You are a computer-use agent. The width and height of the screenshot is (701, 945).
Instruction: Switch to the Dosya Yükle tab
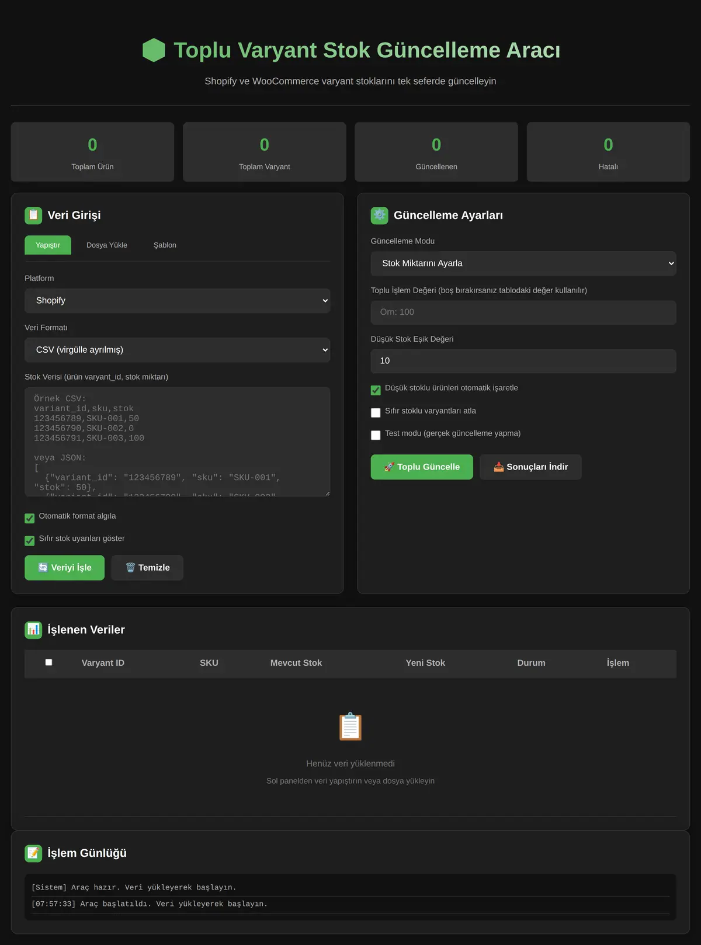click(x=107, y=245)
